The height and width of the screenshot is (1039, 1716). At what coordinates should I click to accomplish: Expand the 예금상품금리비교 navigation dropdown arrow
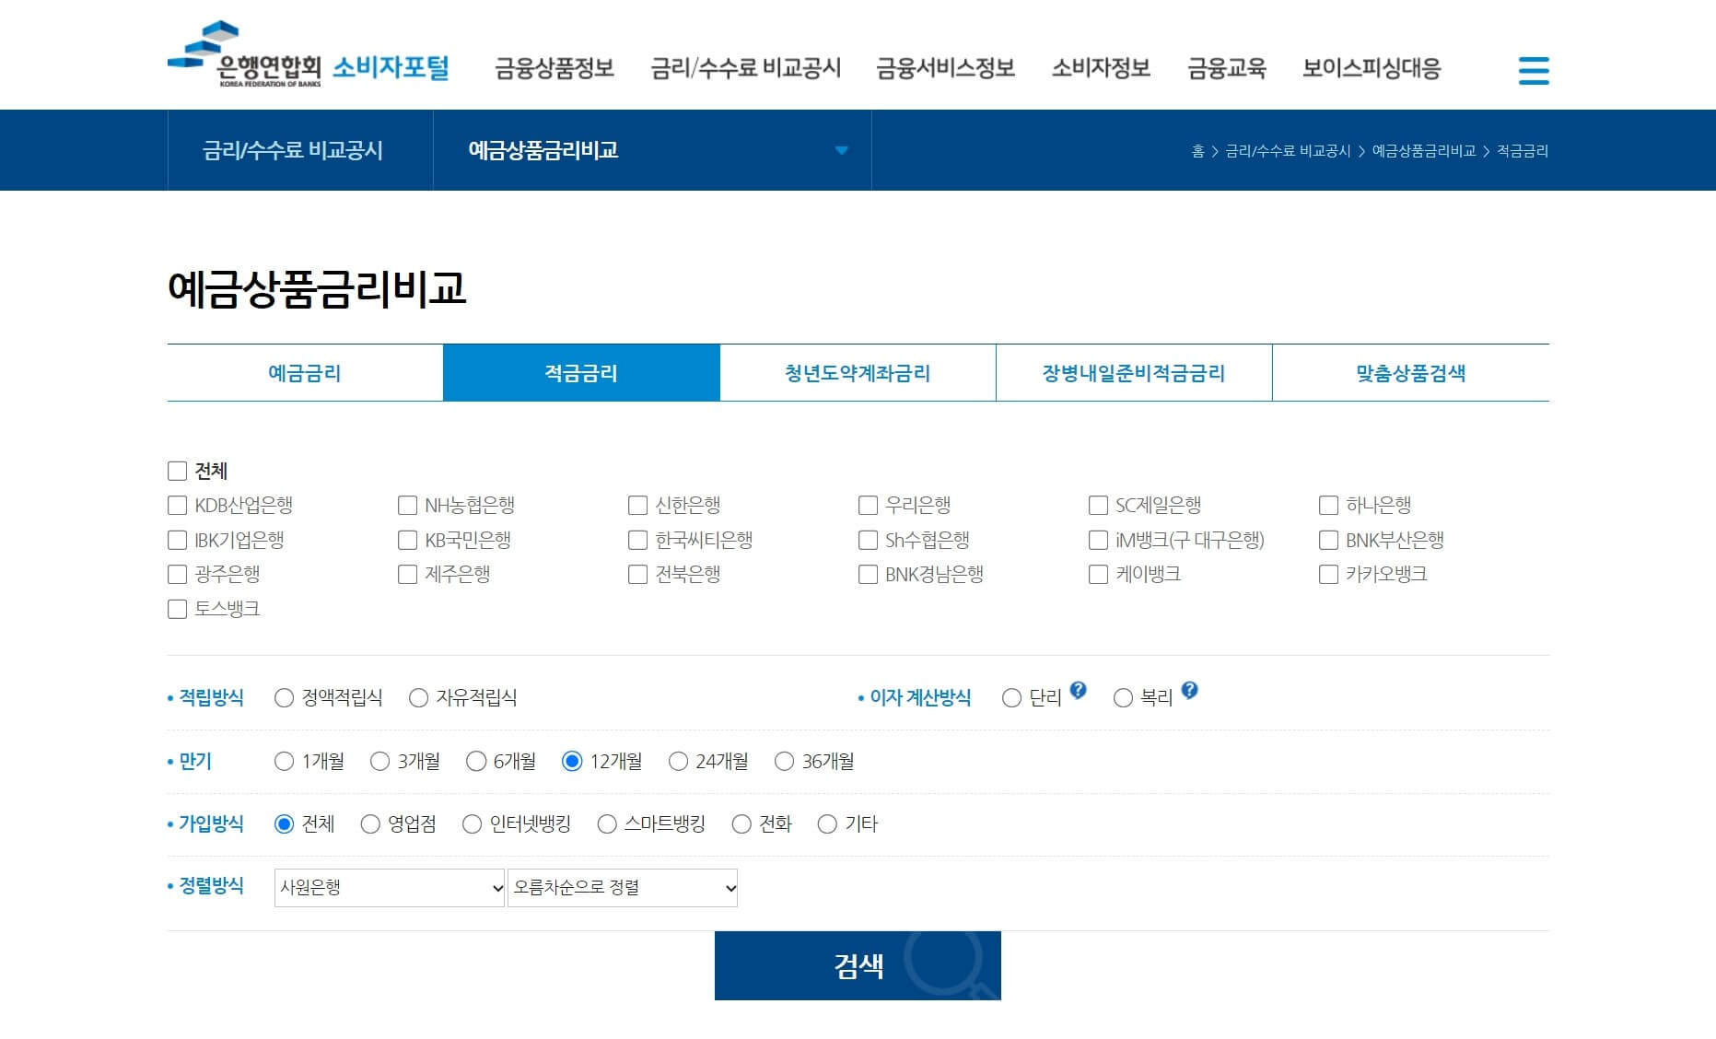click(x=840, y=150)
